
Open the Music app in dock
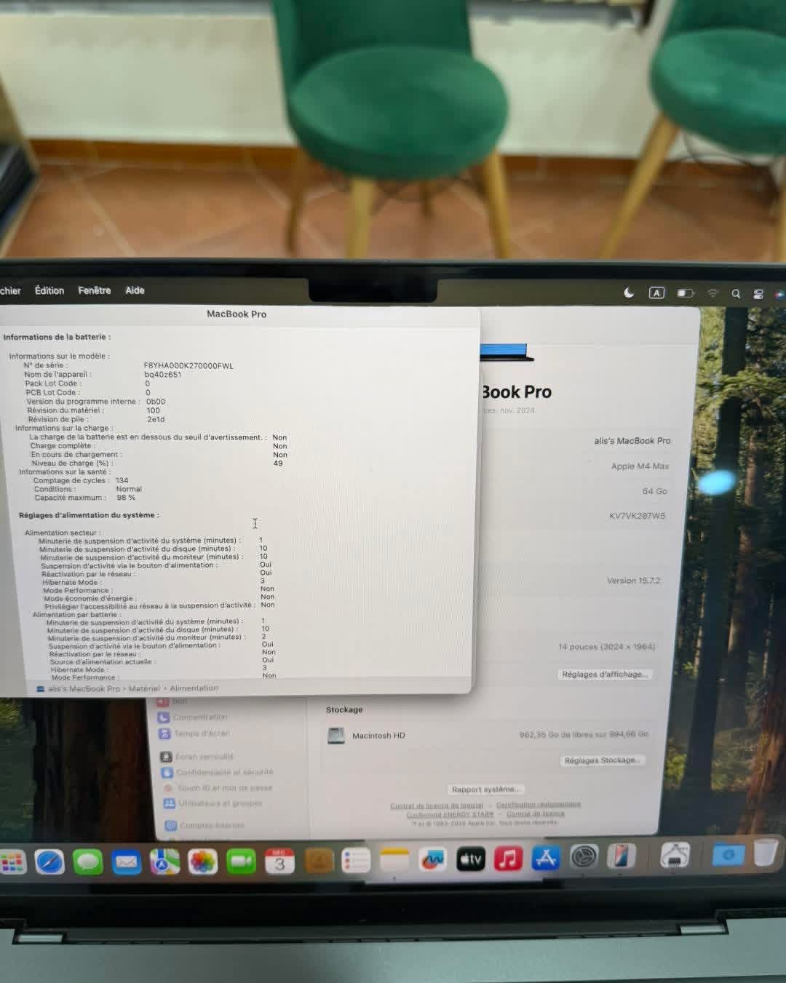[x=508, y=859]
